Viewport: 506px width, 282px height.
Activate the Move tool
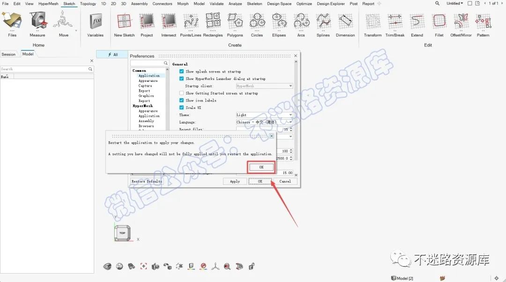pos(63,24)
